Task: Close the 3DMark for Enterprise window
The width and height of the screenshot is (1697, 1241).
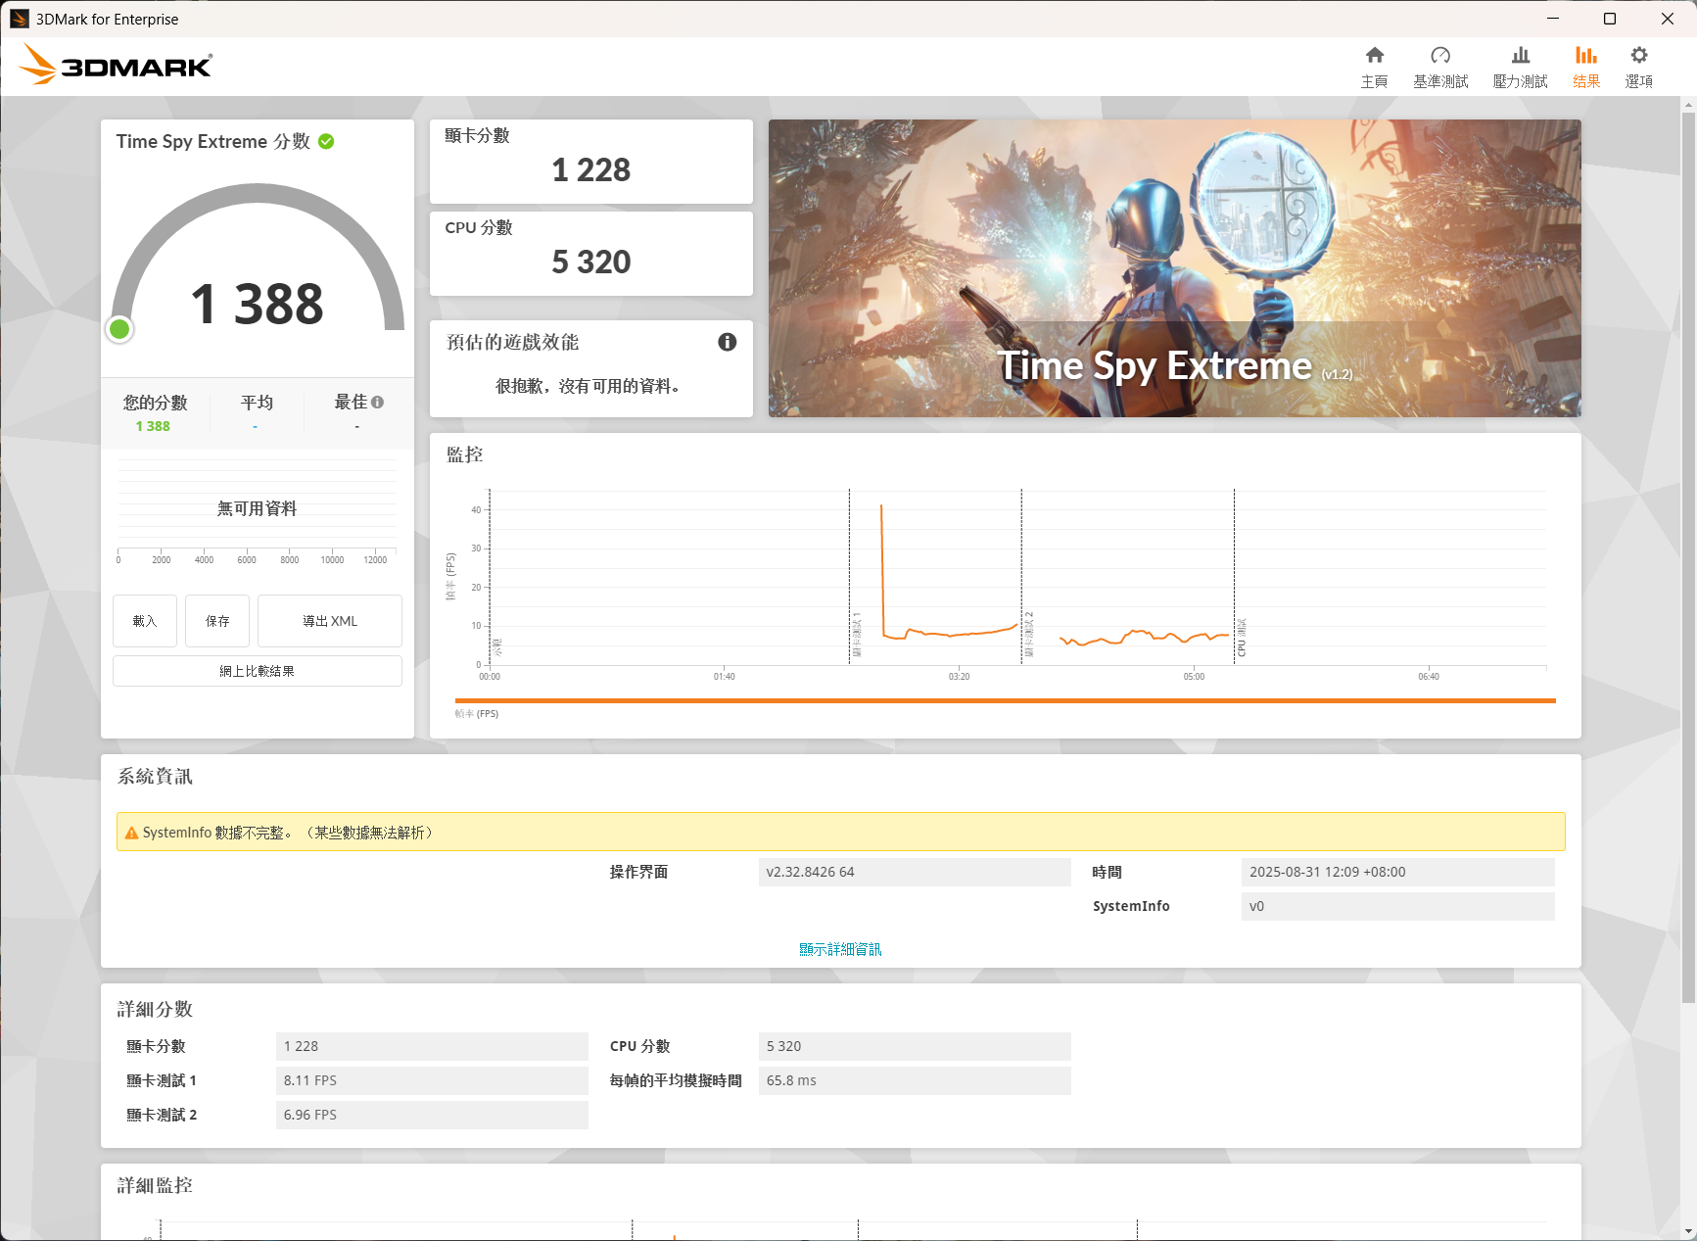Action: [1668, 19]
